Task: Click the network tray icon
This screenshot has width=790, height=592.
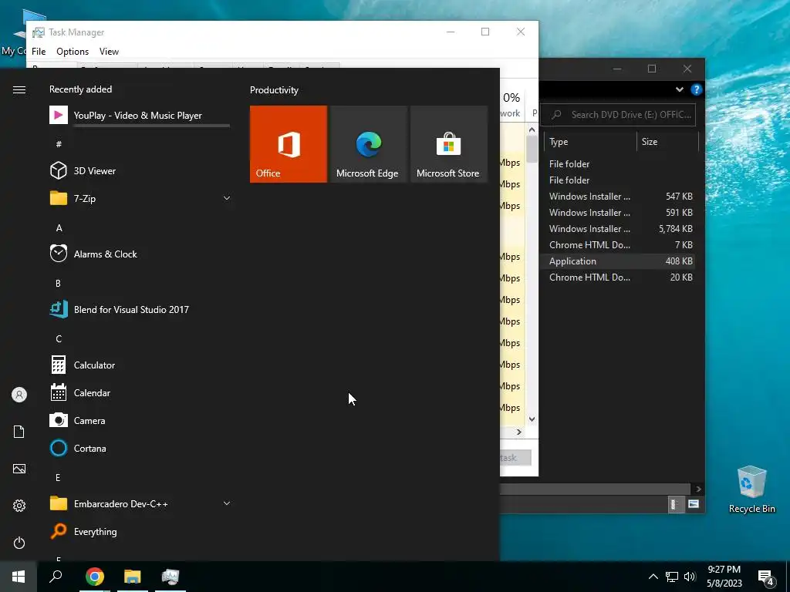Action: pyautogui.click(x=672, y=577)
